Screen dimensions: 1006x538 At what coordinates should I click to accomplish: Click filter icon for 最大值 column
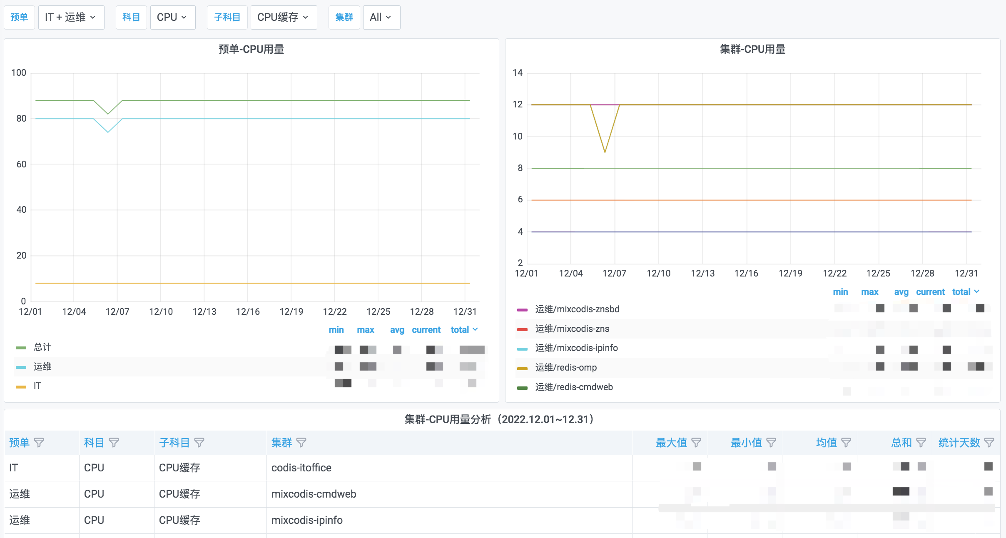tap(696, 443)
